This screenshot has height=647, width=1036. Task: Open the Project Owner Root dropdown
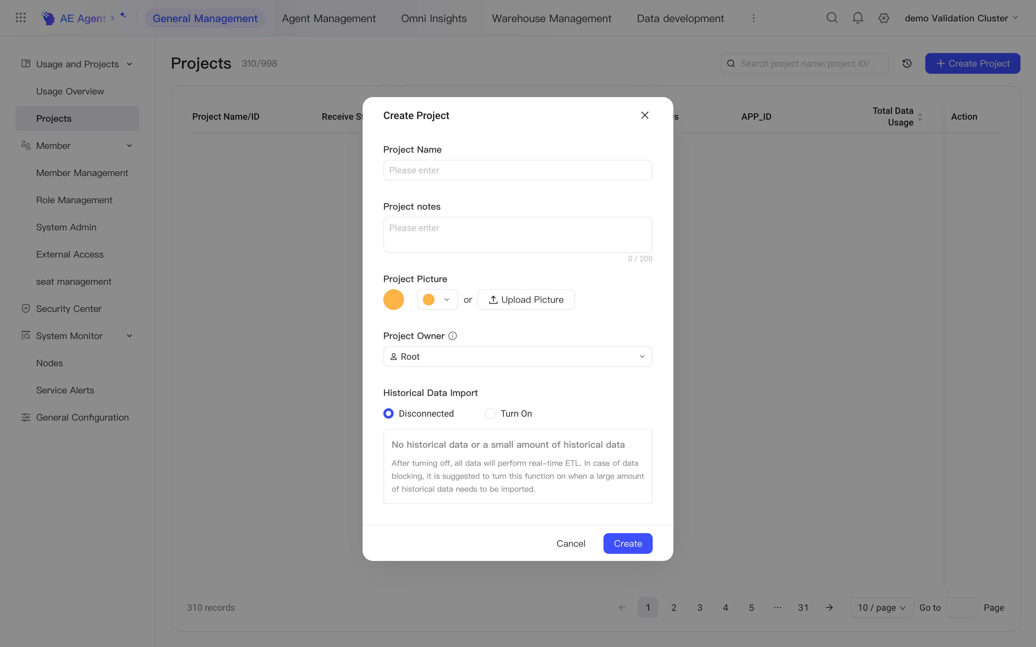click(x=518, y=356)
